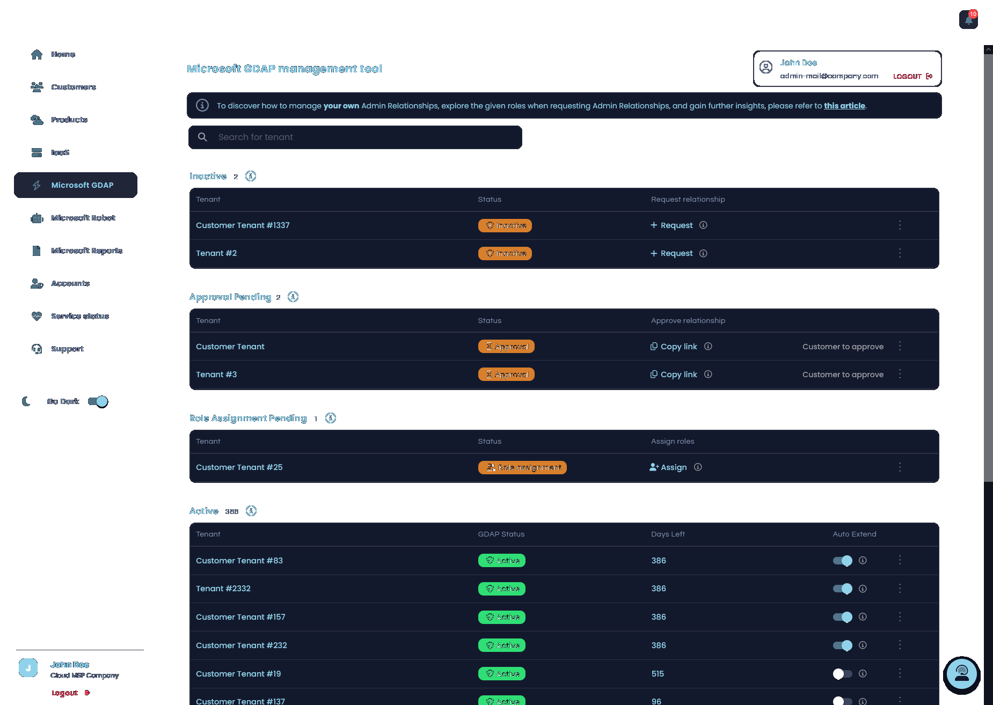Show auto extend info for Customer Tenant #83
The height and width of the screenshot is (705, 993).
click(x=863, y=560)
